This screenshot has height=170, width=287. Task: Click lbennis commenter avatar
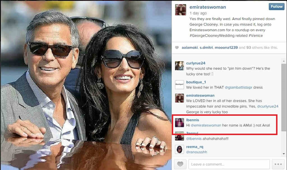pyautogui.click(x=179, y=122)
